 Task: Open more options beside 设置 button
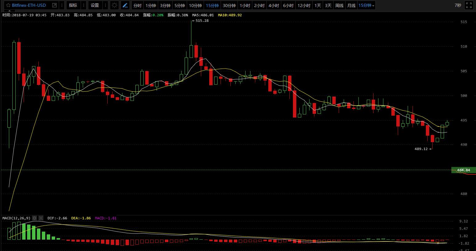[x=106, y=5]
